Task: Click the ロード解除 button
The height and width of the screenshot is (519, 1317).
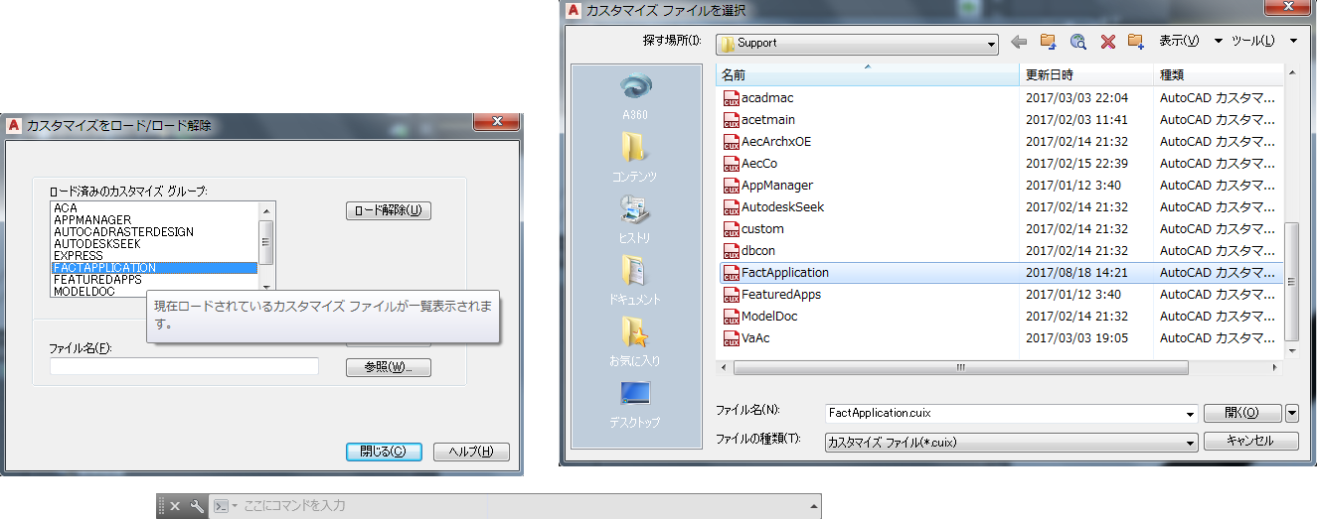Action: pos(389,210)
